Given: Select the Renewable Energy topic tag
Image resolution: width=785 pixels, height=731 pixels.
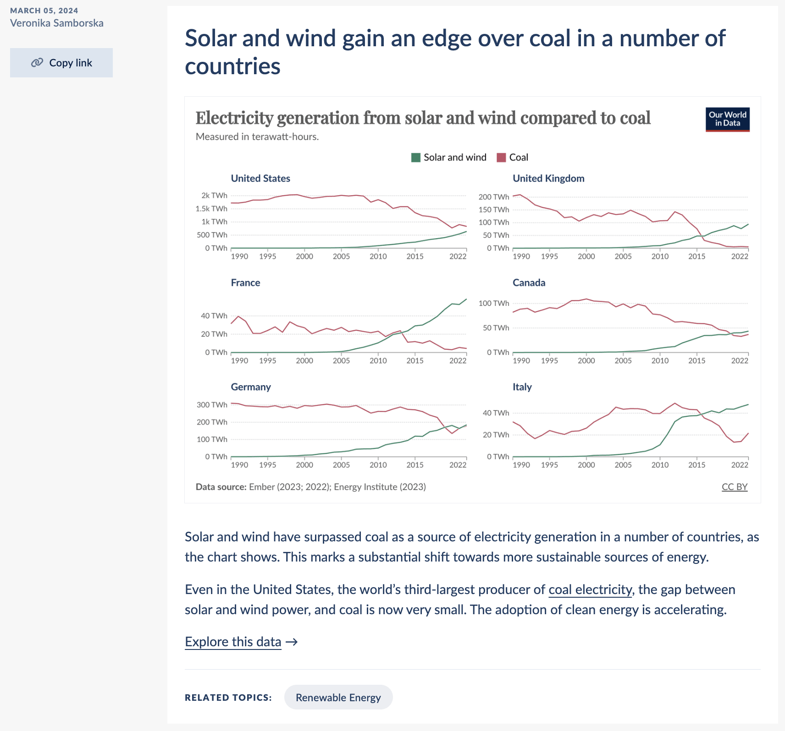Looking at the screenshot, I should 338,697.
